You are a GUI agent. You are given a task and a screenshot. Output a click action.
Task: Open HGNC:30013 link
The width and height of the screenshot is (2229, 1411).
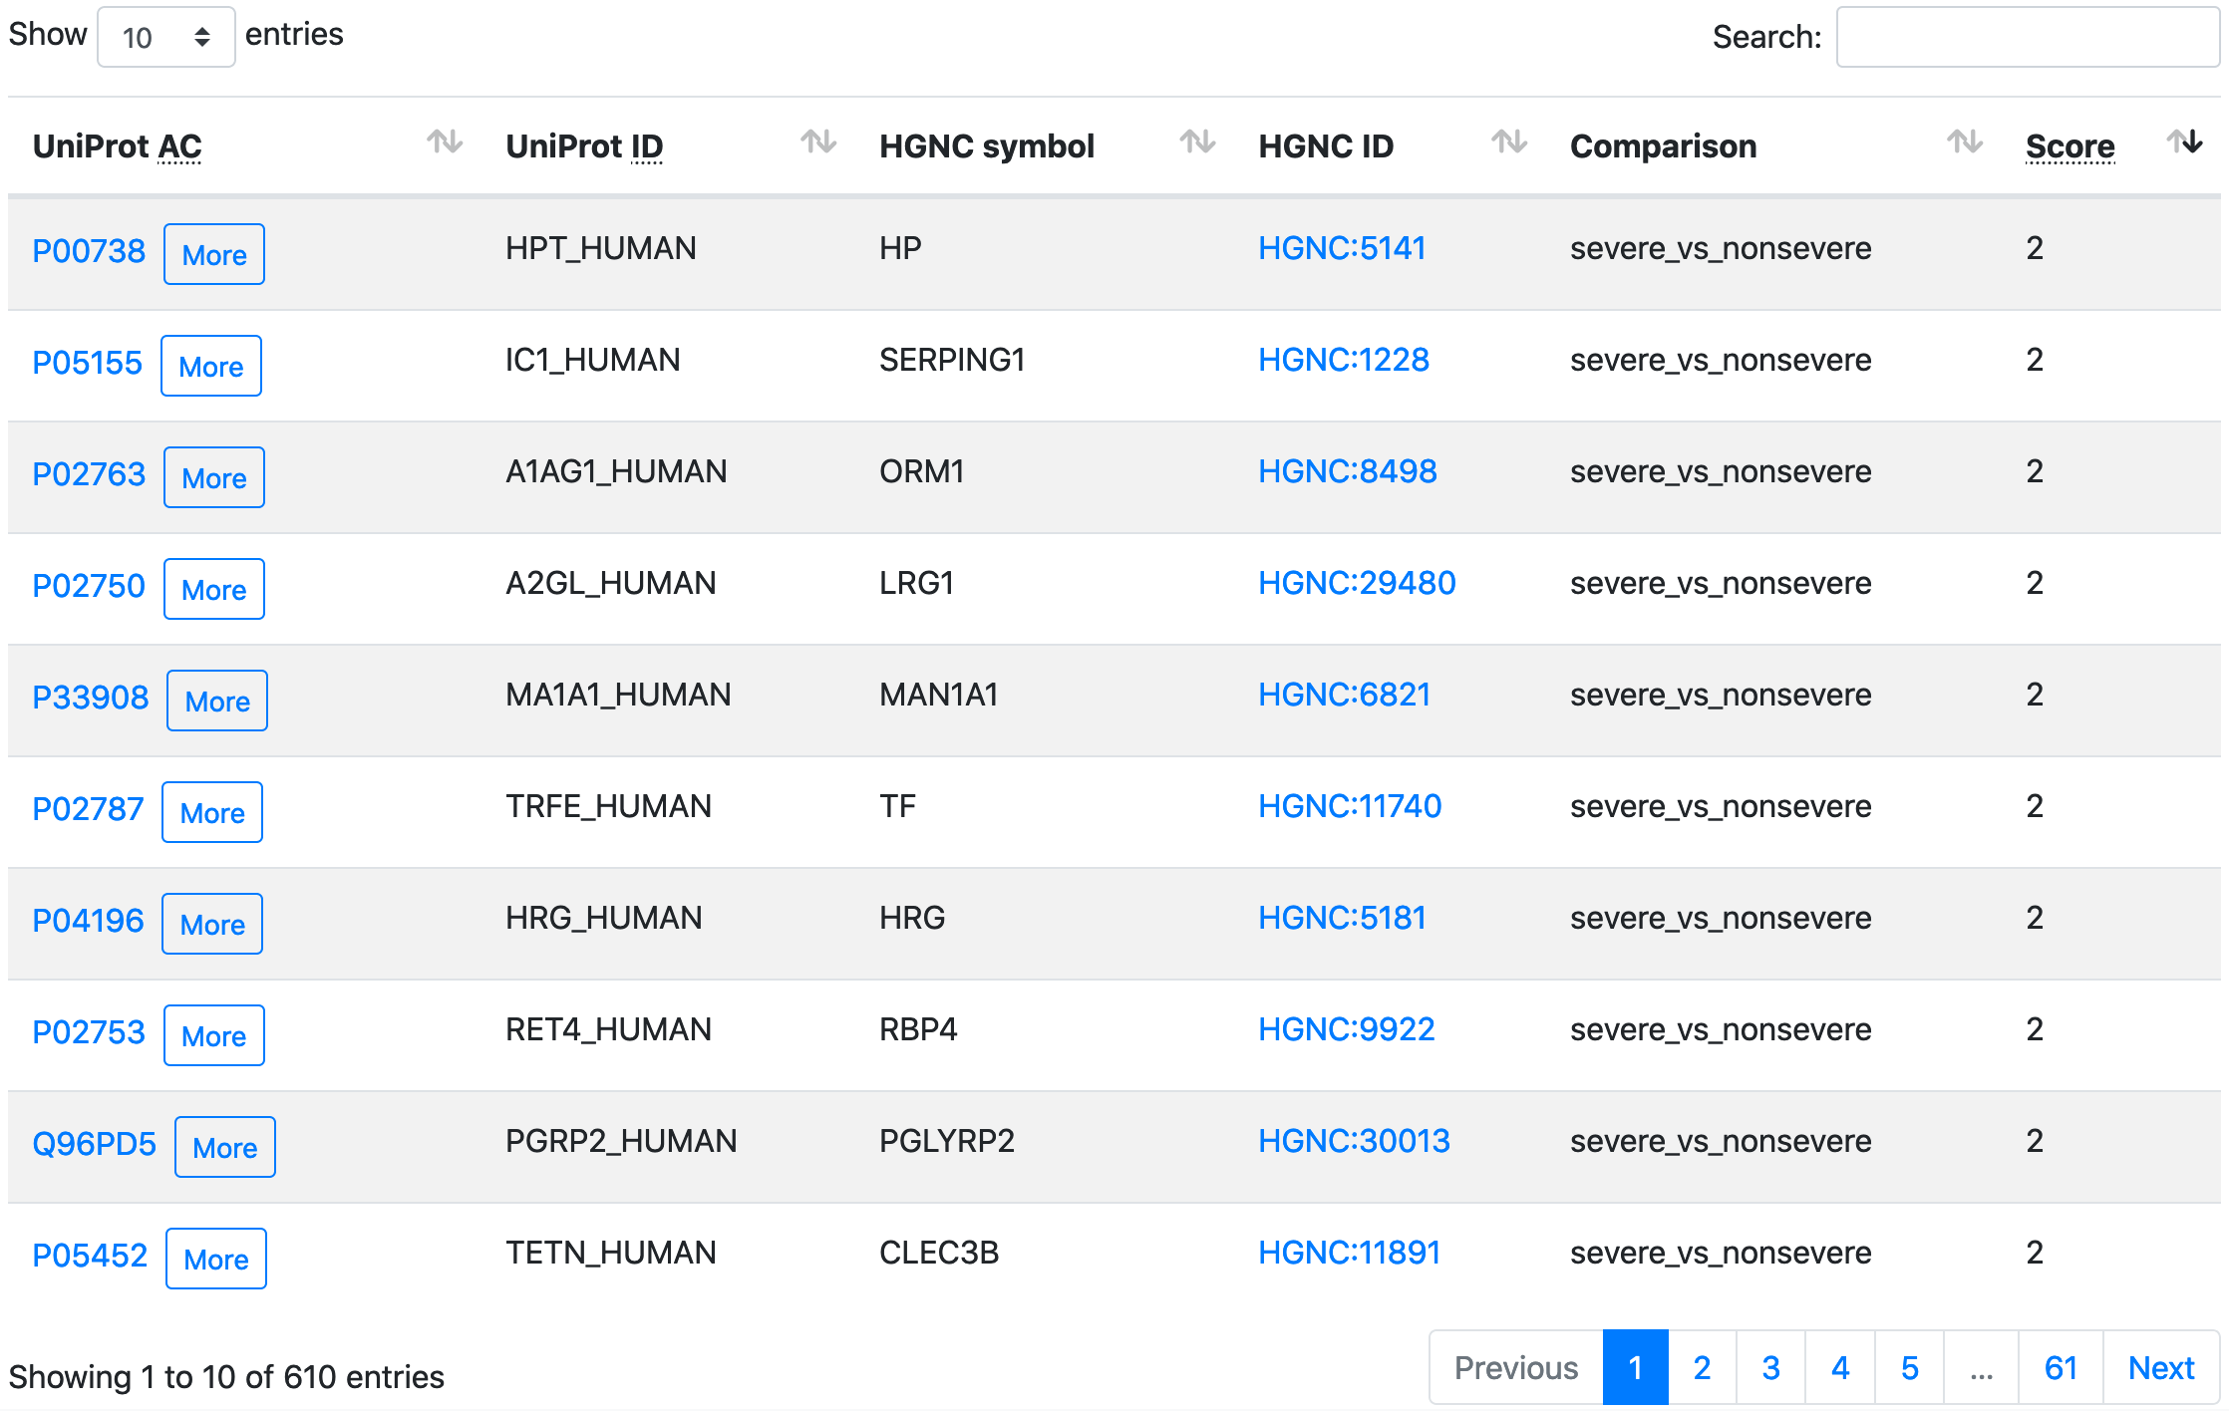1354,1141
